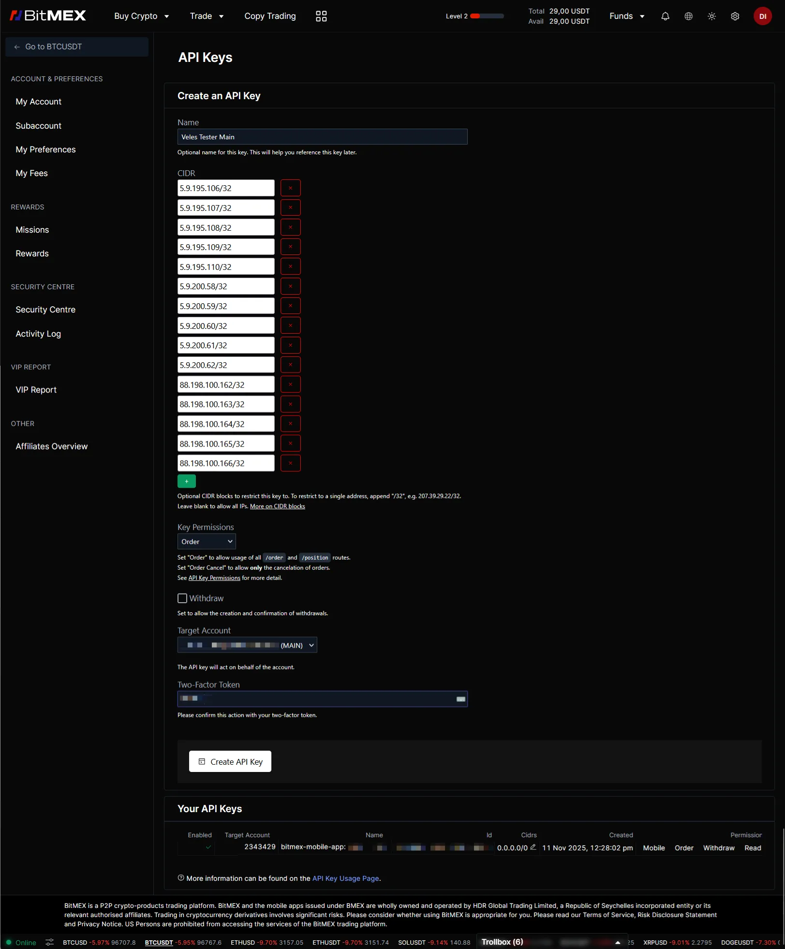Toggle the Enabled checkmark for bitmex-mobile-app key

click(x=208, y=847)
